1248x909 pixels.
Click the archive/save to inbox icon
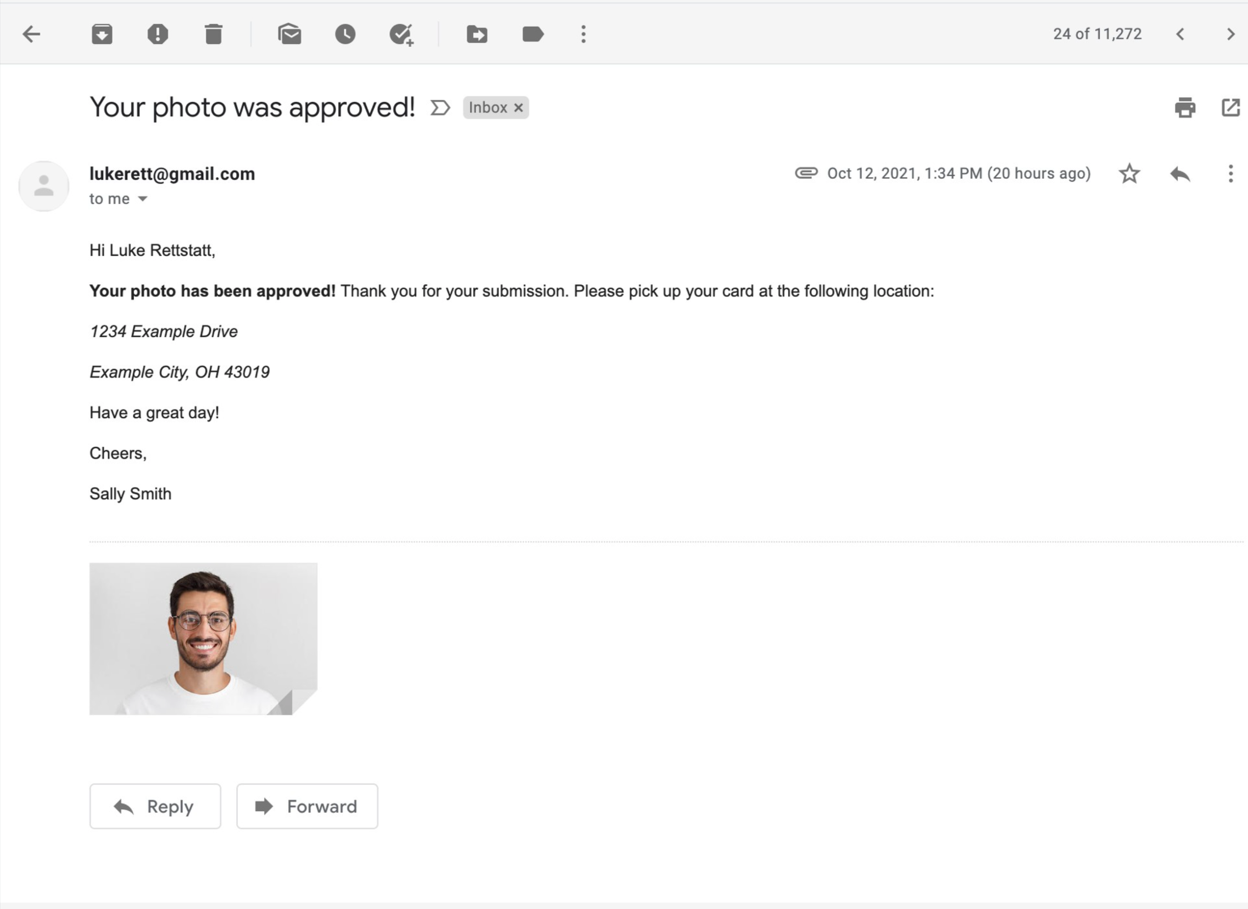click(103, 34)
